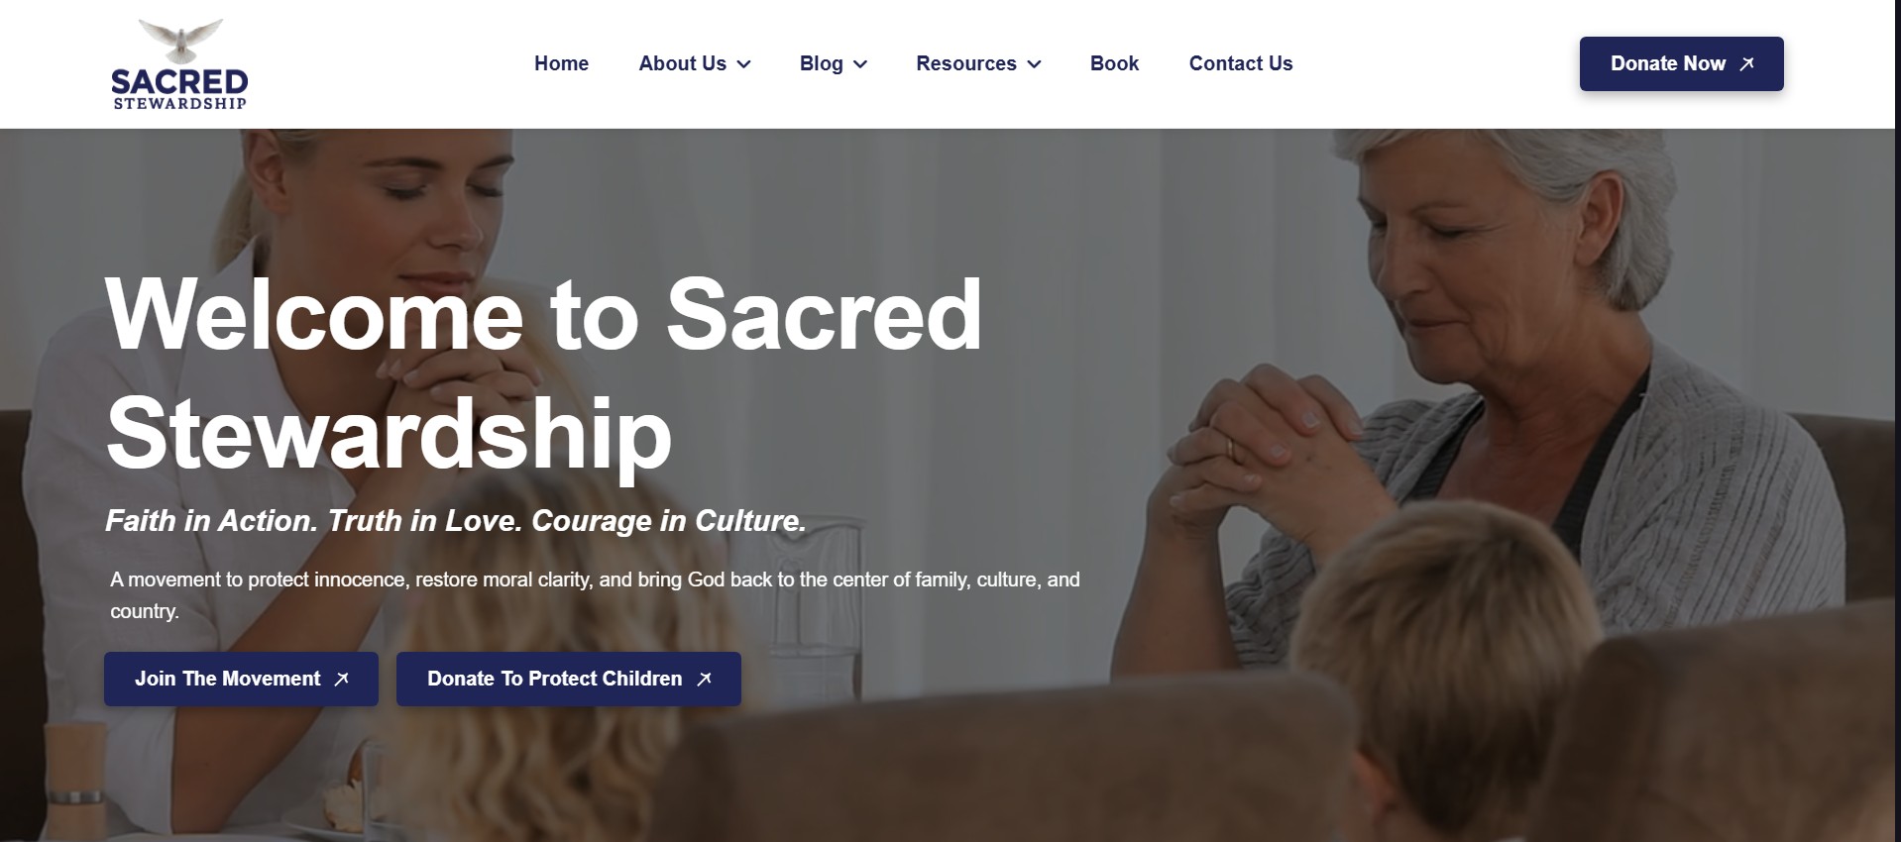
Task: Click the Donate Now button
Action: pos(1681,63)
